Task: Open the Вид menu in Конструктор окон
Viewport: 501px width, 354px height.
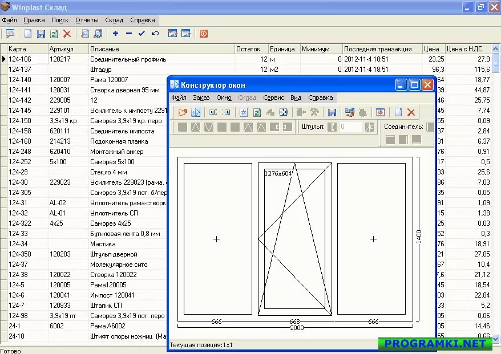Action: (x=296, y=97)
